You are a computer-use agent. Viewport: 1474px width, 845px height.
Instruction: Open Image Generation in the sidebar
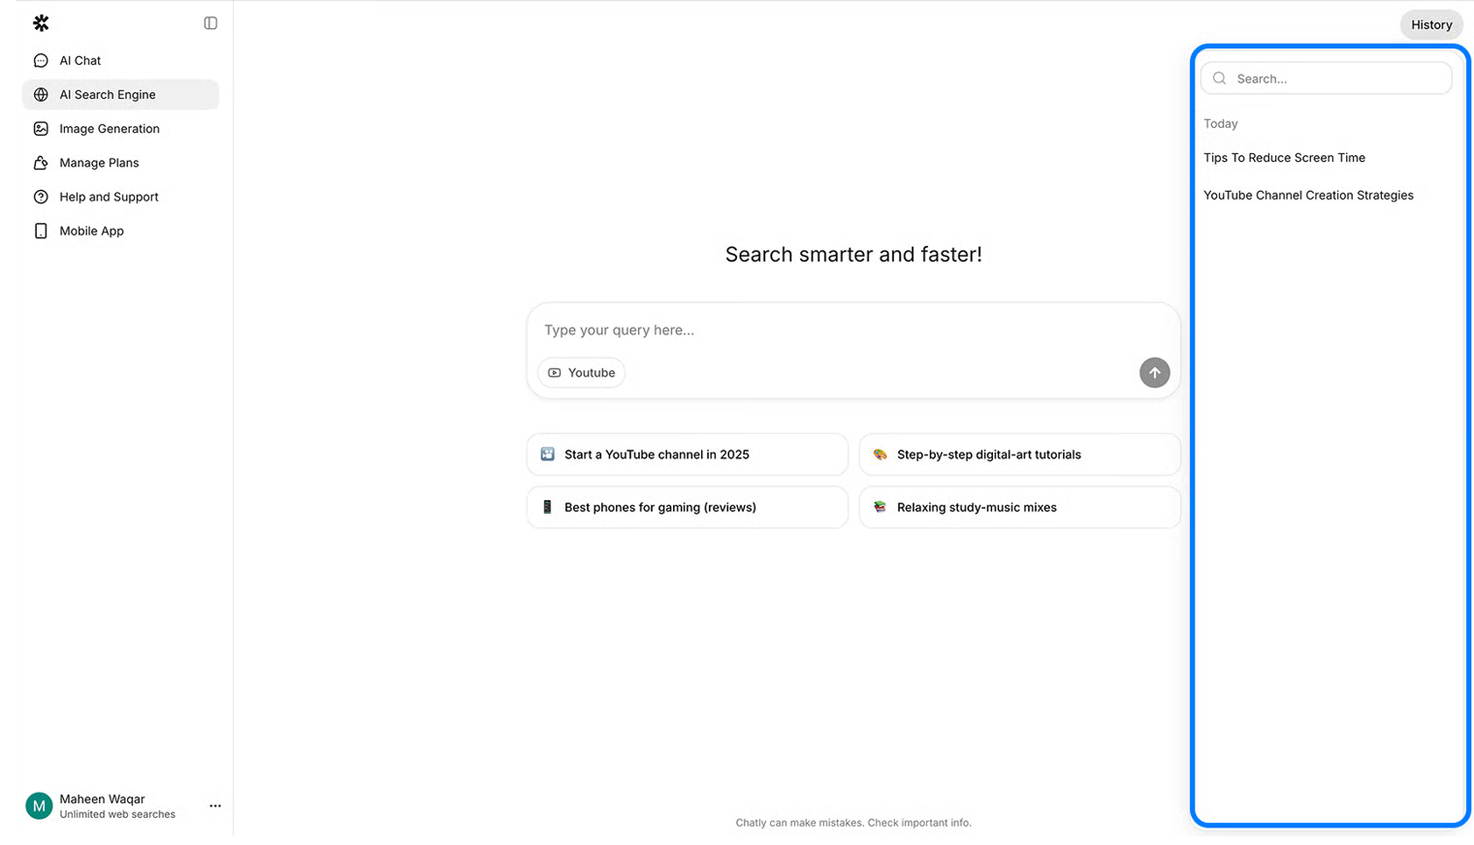point(120,128)
